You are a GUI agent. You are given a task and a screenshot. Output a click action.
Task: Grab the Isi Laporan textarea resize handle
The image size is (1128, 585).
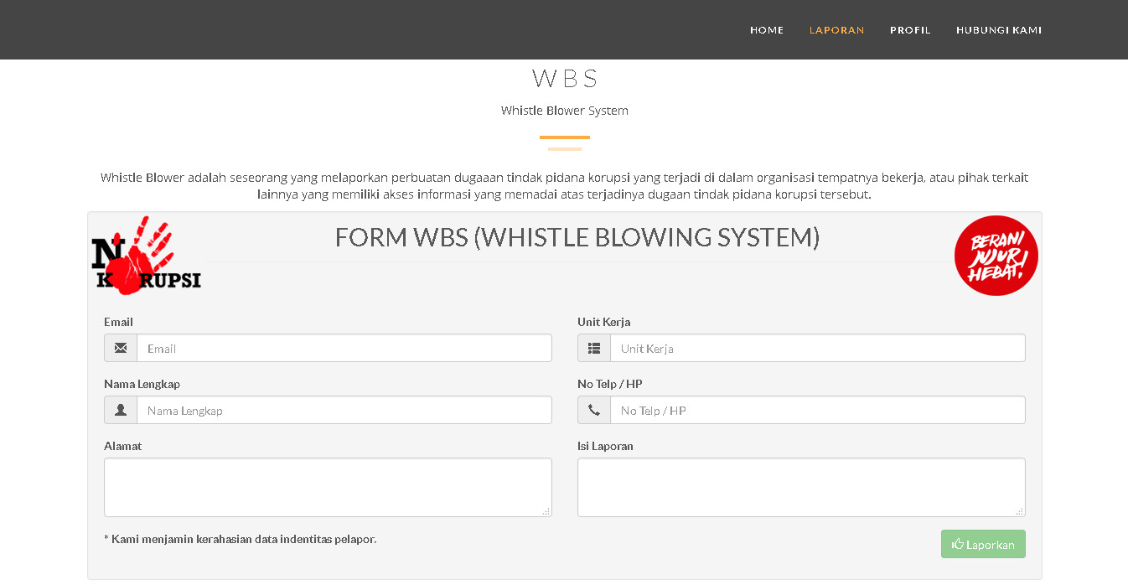coord(1020,511)
